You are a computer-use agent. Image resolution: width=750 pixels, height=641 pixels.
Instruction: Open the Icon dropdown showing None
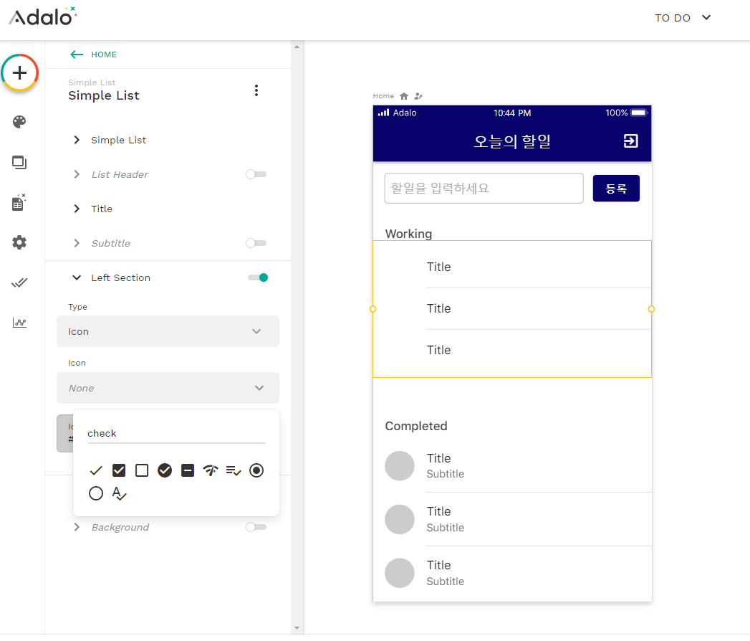pos(168,388)
